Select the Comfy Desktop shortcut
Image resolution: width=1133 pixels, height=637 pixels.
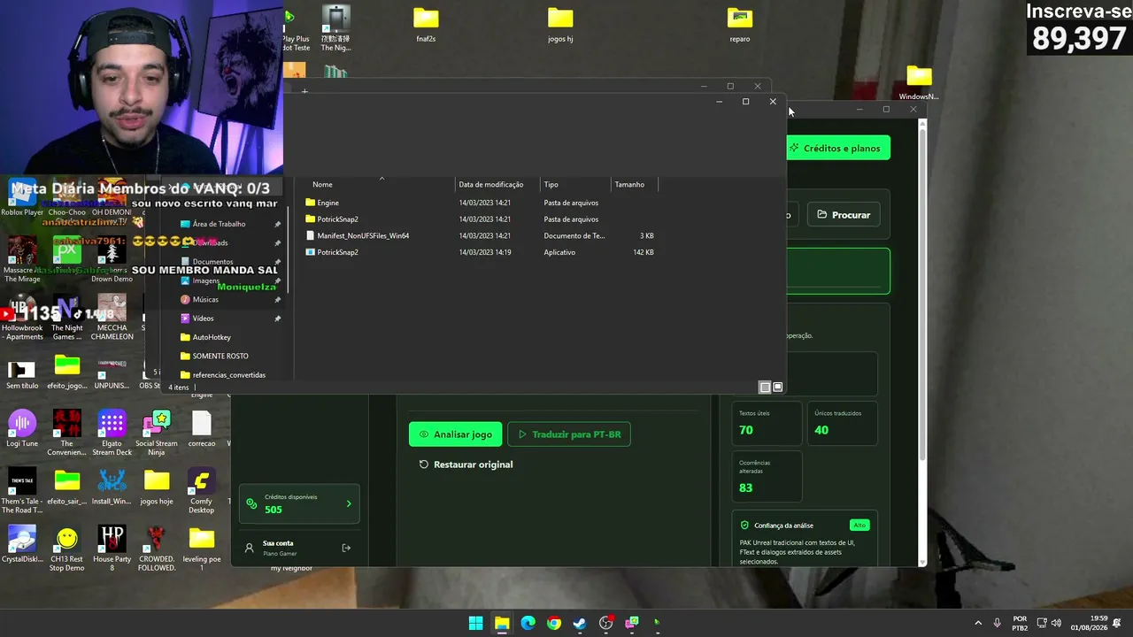[201, 492]
